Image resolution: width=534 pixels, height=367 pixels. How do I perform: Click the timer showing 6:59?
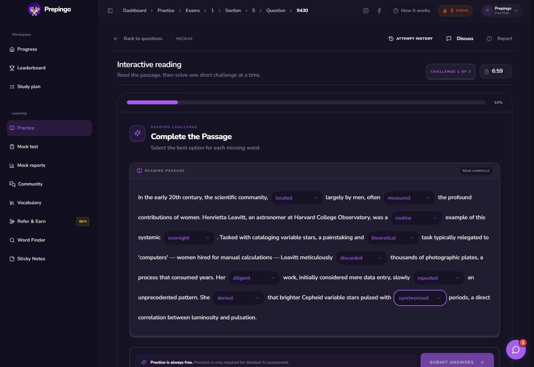tap(496, 71)
